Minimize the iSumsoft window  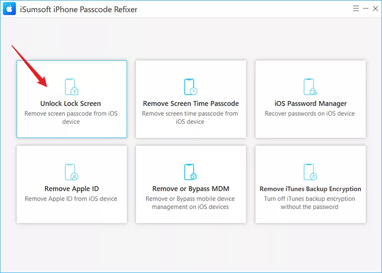coord(366,9)
